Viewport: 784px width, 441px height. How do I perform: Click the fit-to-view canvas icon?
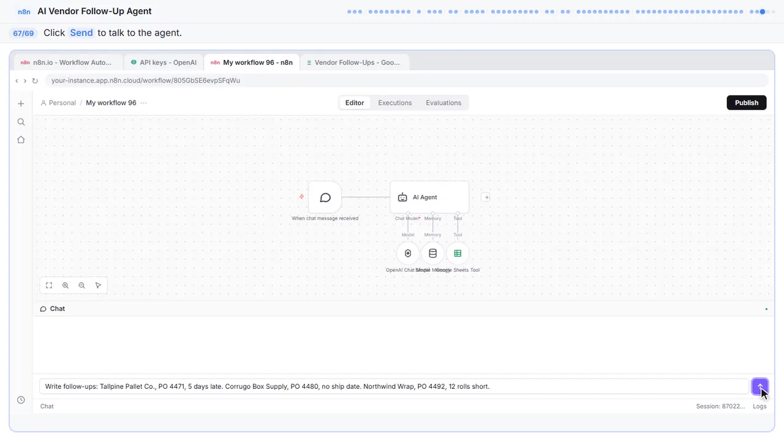(49, 285)
